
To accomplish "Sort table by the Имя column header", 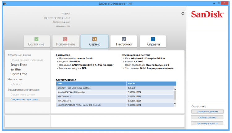I will click(x=91, y=83).
